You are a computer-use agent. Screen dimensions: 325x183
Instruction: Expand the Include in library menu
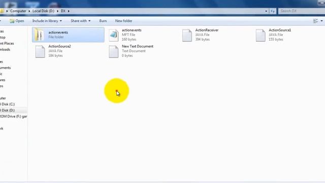coord(47,21)
